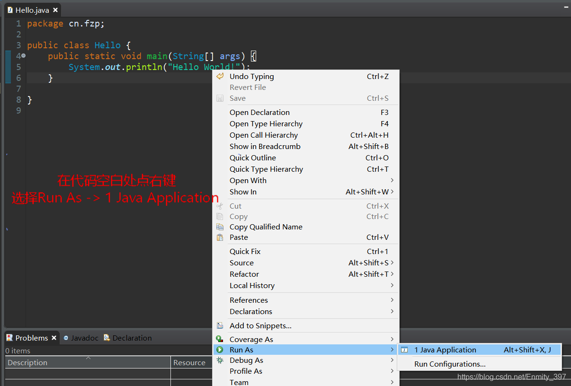Open Run Configurations... dialog
Screen dimensions: 571x386
coord(450,364)
